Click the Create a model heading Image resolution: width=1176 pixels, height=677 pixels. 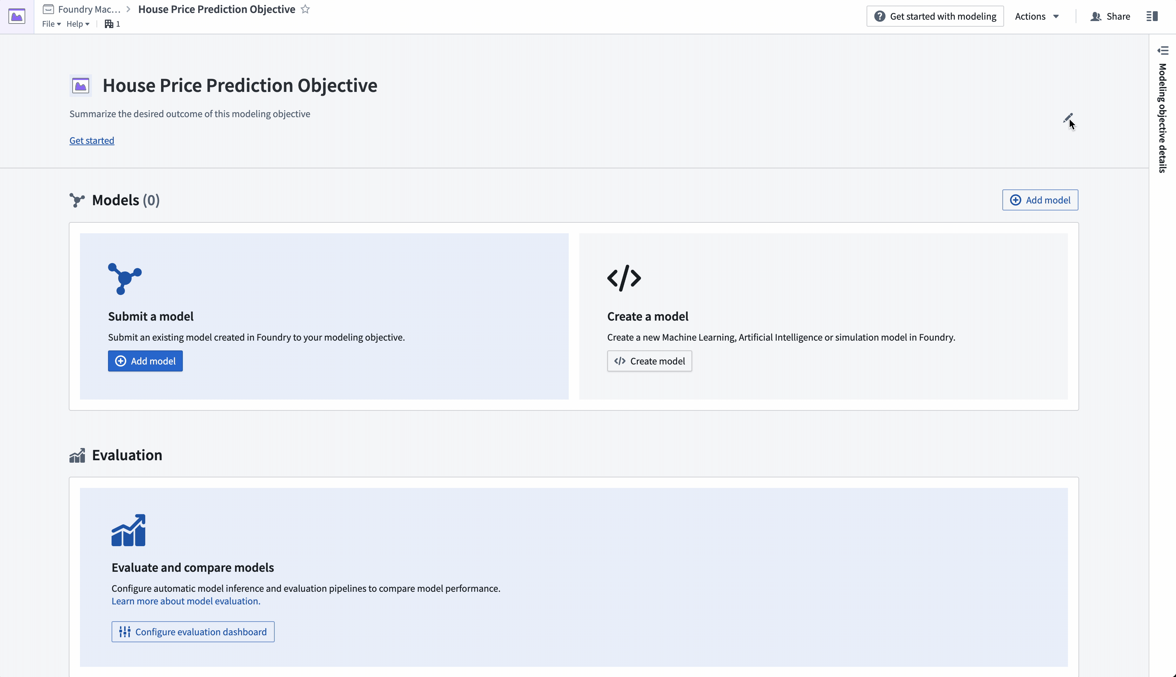(x=648, y=316)
